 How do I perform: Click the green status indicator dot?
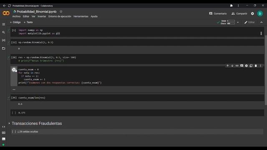click(x=3, y=145)
